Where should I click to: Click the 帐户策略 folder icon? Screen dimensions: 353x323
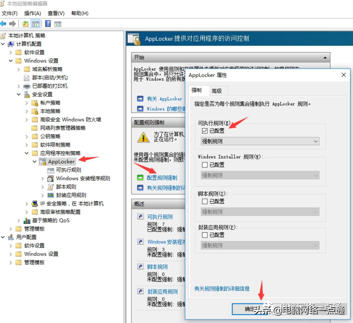point(35,103)
